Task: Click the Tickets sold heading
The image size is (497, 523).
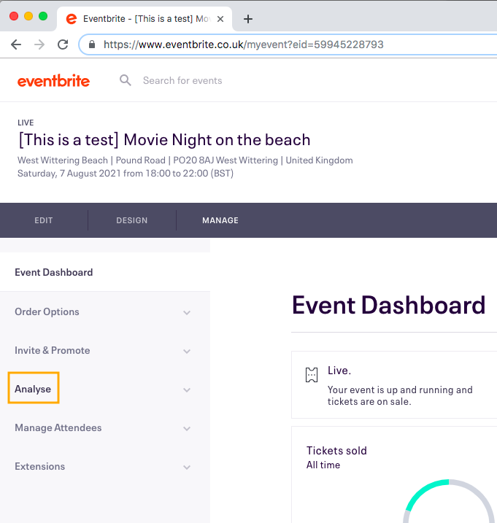Action: [336, 451]
